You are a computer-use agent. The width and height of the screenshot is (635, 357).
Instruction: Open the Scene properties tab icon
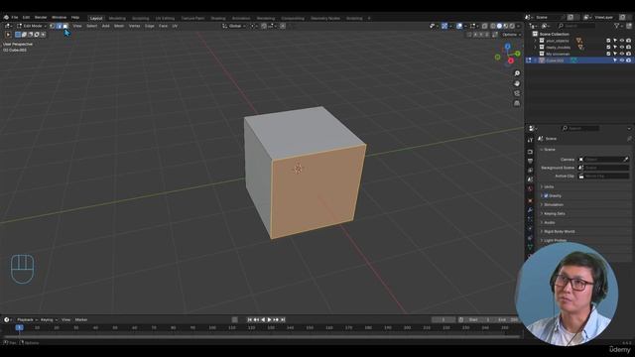click(530, 179)
